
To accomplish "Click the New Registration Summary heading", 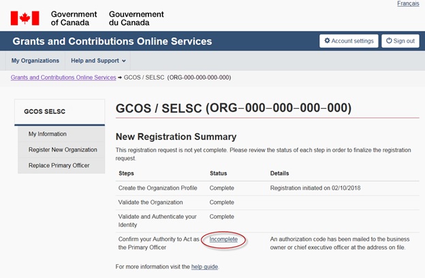I will [176, 137].
